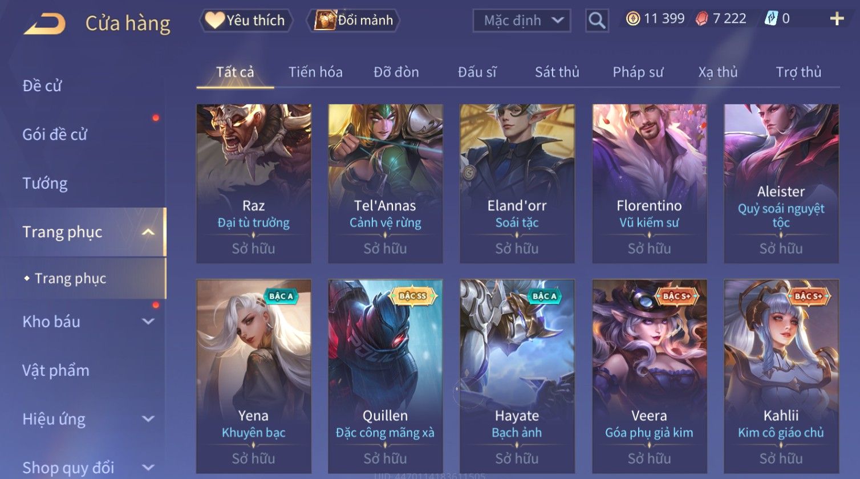Screen dimensions: 860x479
Task: Collapse the Trang phục sidebar section
Action: click(x=148, y=232)
